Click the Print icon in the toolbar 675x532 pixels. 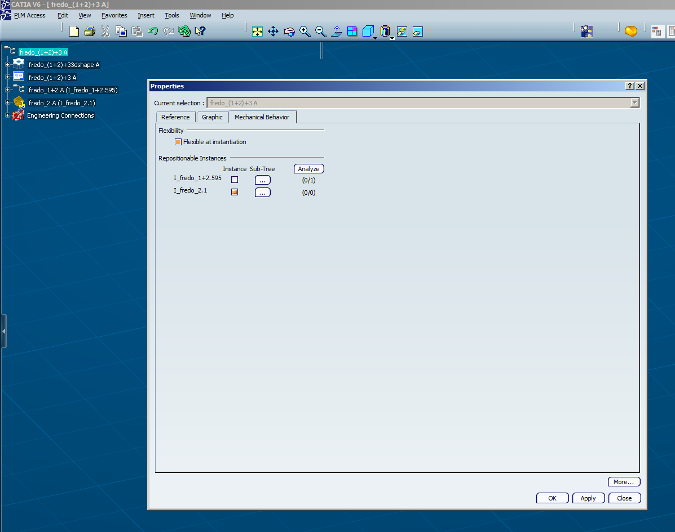point(90,32)
